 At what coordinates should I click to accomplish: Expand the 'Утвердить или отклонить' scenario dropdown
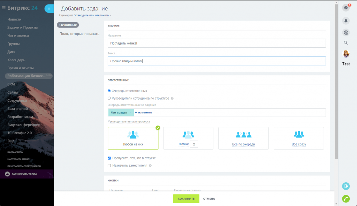coord(92,15)
